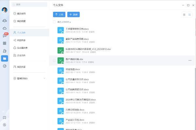Click Word icon of 公司质量体系文件.docx
196x130 pixels.
coord(60,81)
